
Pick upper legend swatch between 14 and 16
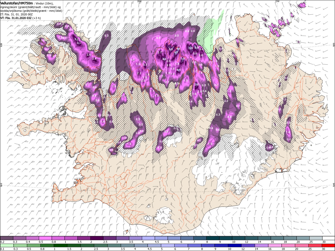coord(264,238)
